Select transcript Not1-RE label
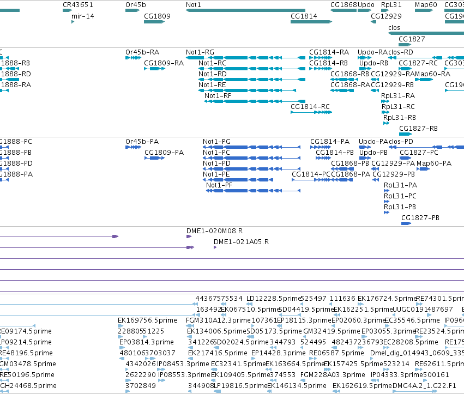This screenshot has height=394, width=464. [212, 85]
